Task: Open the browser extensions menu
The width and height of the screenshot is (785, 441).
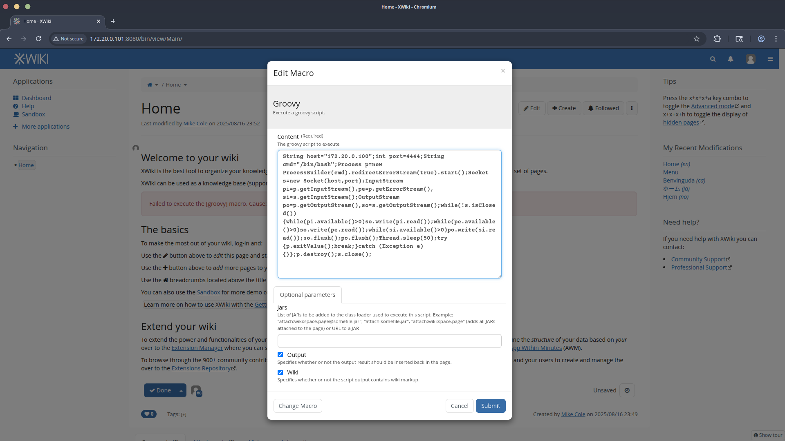Action: [717, 39]
